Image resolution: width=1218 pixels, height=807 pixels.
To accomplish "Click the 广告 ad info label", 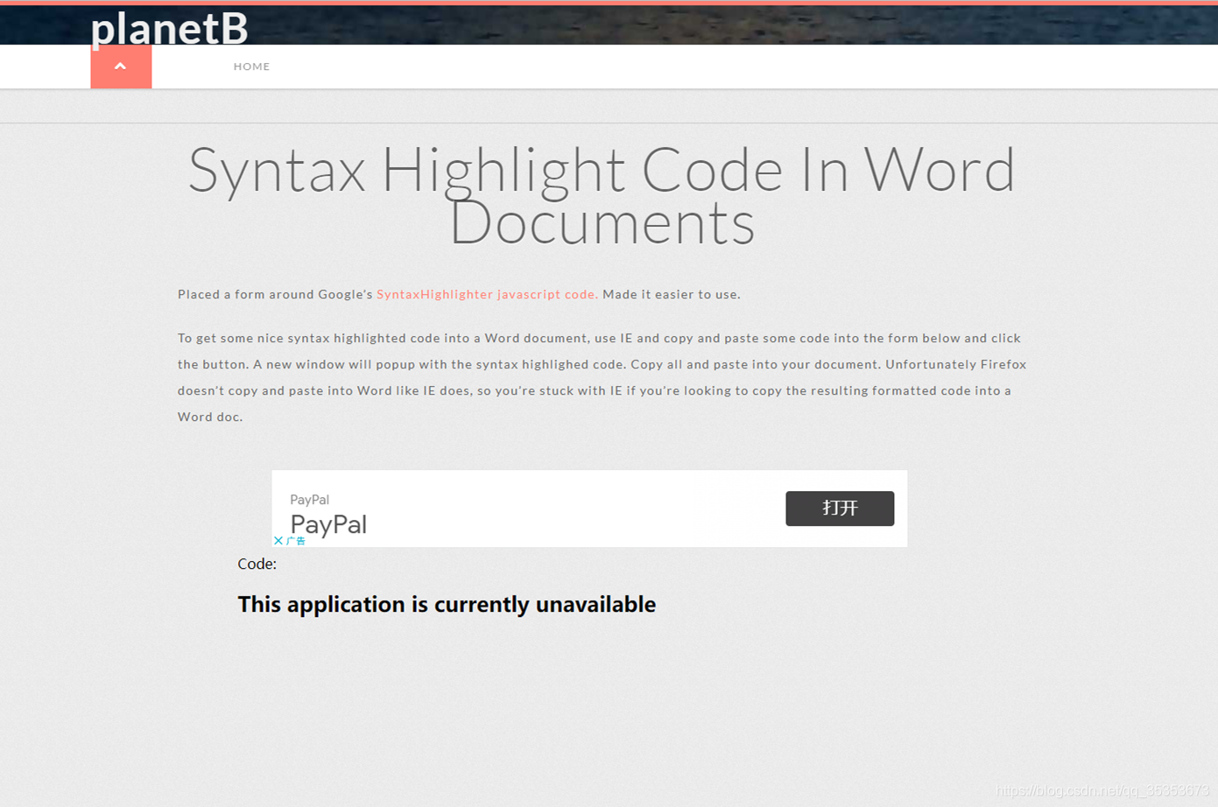I will pyautogui.click(x=296, y=541).
